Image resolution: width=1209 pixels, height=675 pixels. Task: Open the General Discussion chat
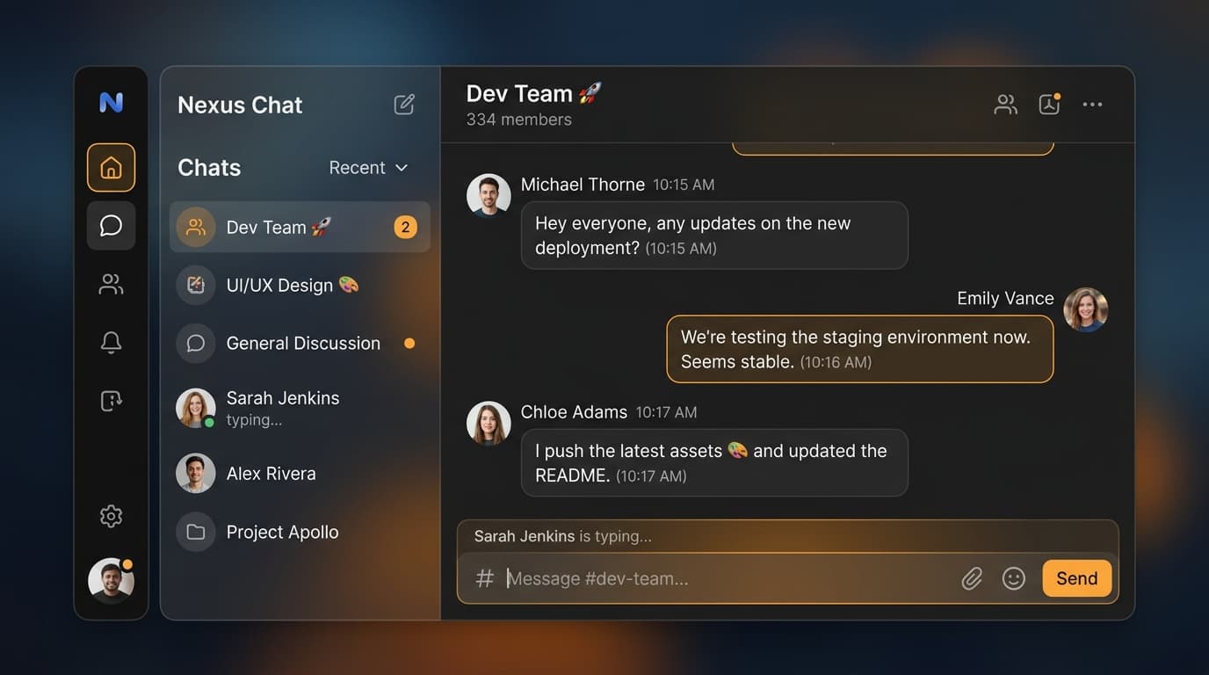point(300,343)
